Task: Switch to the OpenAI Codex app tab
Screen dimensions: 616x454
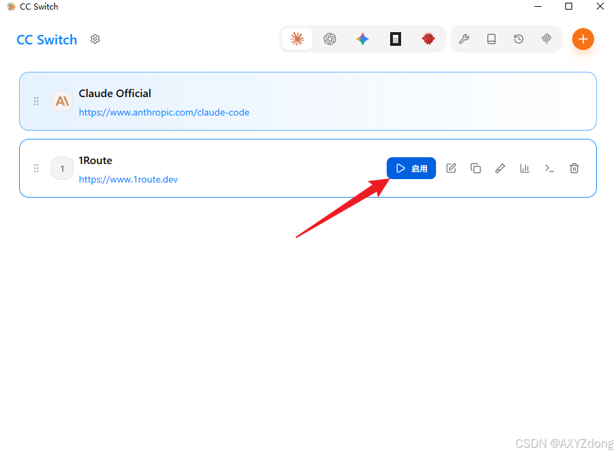Action: (x=330, y=39)
